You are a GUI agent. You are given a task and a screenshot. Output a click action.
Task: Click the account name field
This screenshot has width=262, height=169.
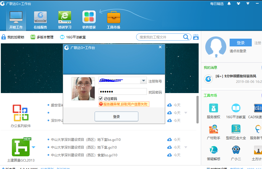(119, 81)
